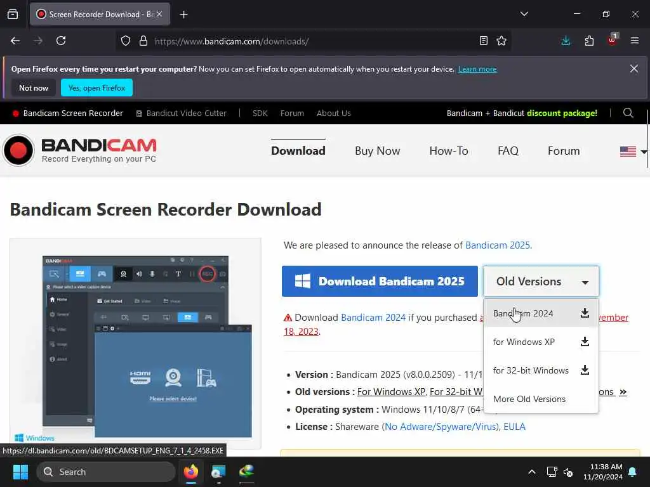Open the Firefox downloads panel
650x487 pixels.
pos(566,41)
